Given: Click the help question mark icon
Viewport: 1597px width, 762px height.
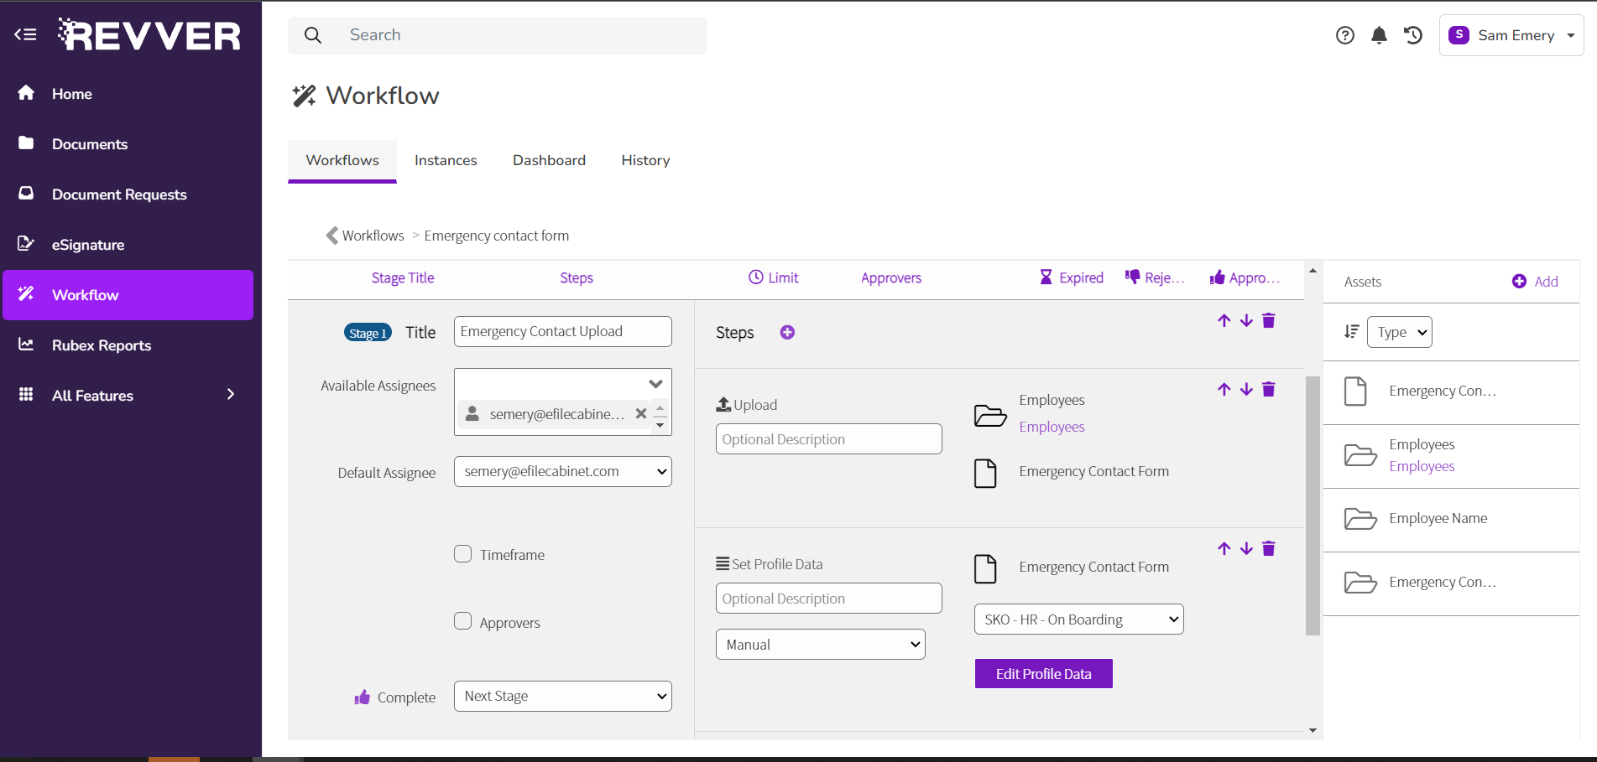Looking at the screenshot, I should (x=1344, y=34).
